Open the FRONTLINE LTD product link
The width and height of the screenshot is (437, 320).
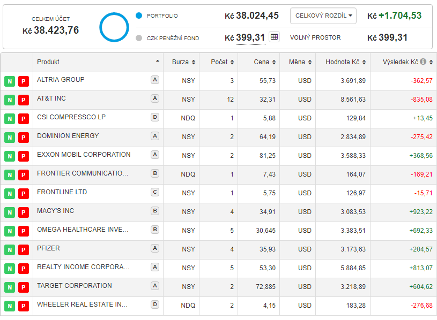(x=62, y=192)
